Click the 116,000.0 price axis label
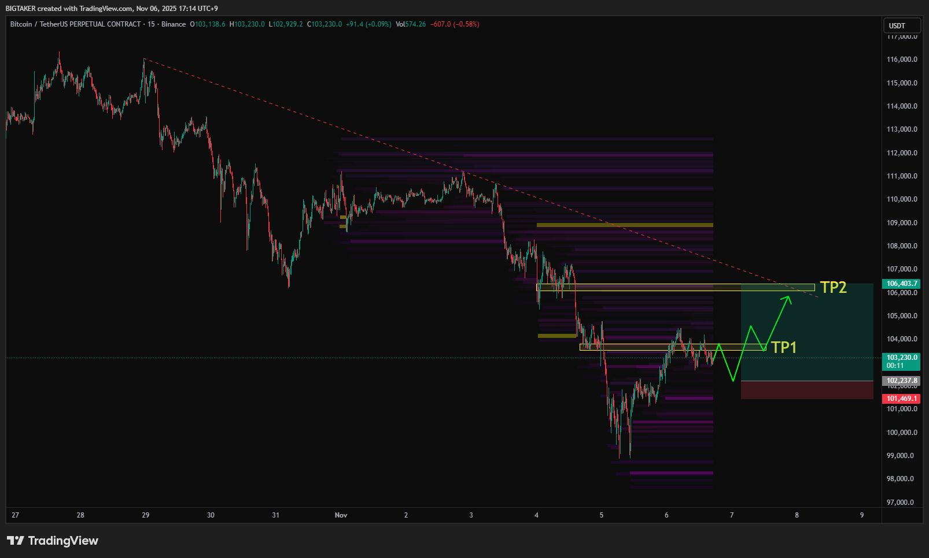 coord(902,59)
